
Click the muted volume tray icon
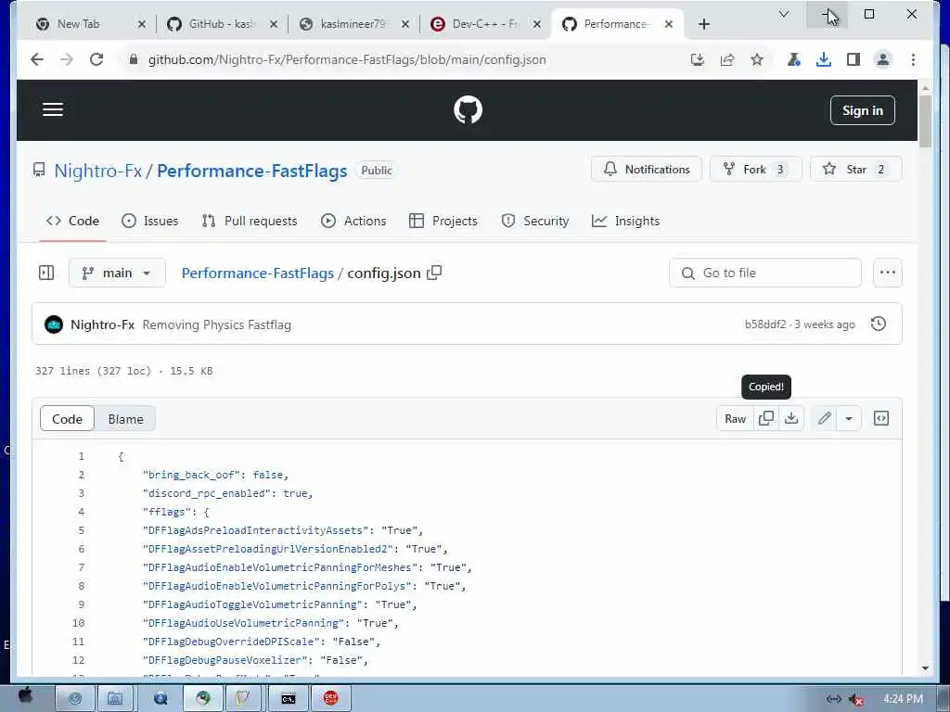[x=856, y=699]
